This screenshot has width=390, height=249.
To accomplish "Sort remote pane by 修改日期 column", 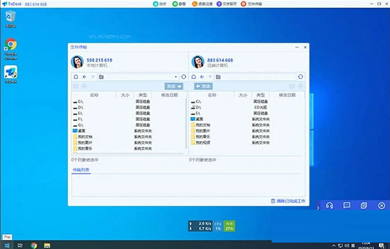I will click(287, 95).
